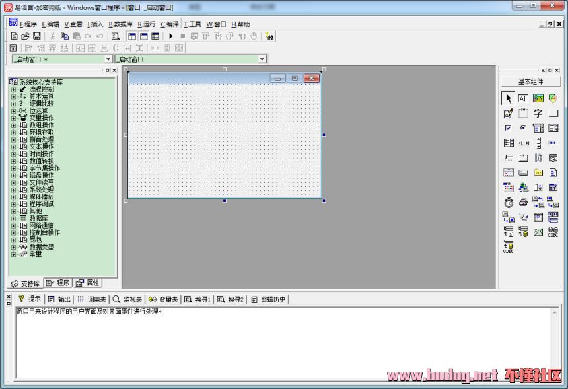Select the Shape box component icon

(x=553, y=98)
